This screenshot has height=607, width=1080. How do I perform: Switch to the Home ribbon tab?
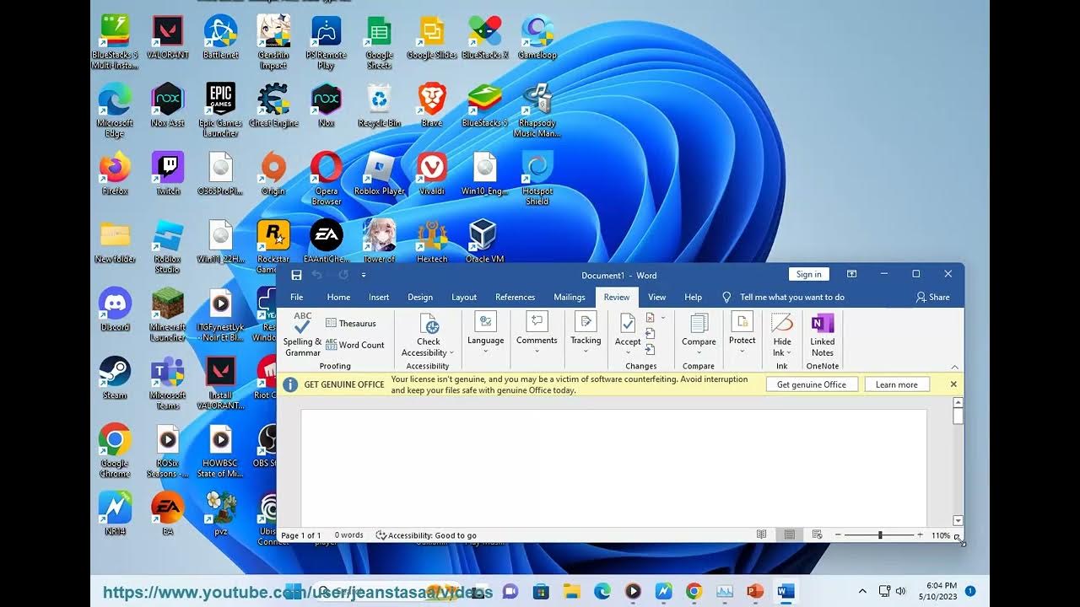pyautogui.click(x=338, y=297)
